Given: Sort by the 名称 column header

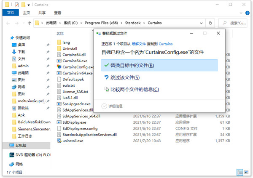Looking at the screenshot, I should pos(60,34).
